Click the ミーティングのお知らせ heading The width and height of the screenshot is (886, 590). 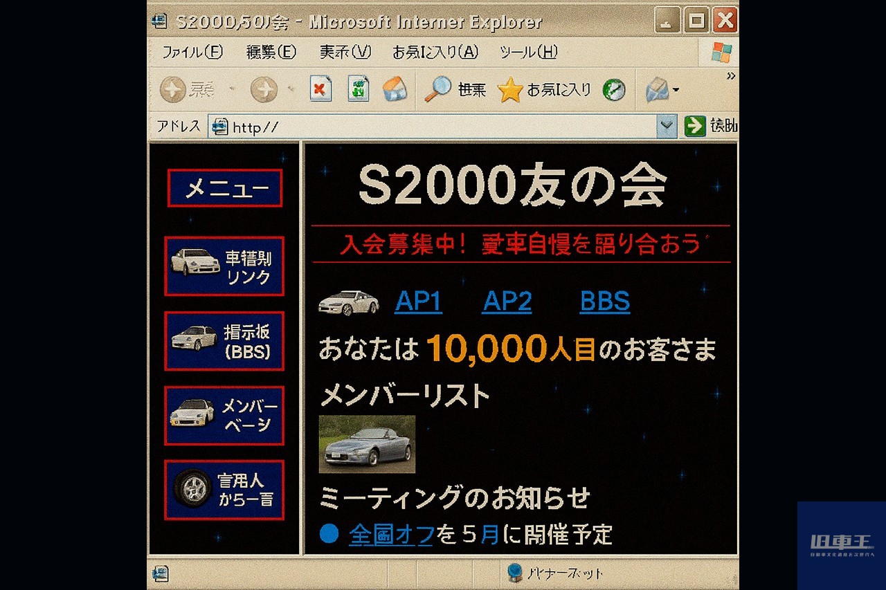[x=455, y=498]
